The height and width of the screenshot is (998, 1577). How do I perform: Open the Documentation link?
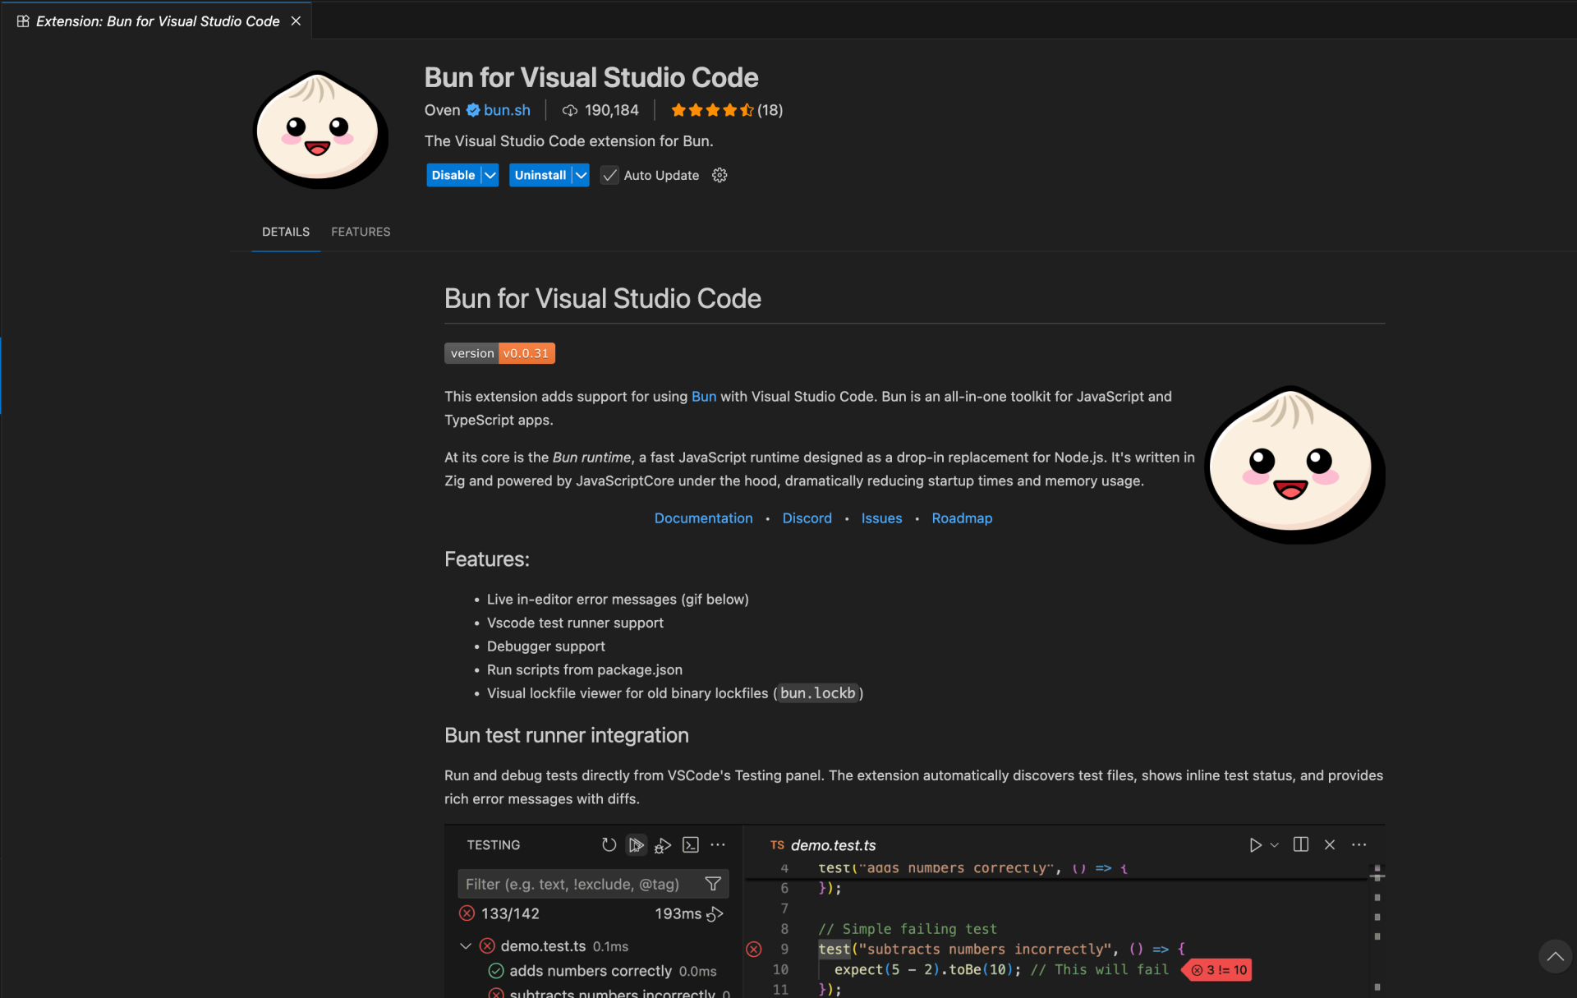tap(703, 518)
